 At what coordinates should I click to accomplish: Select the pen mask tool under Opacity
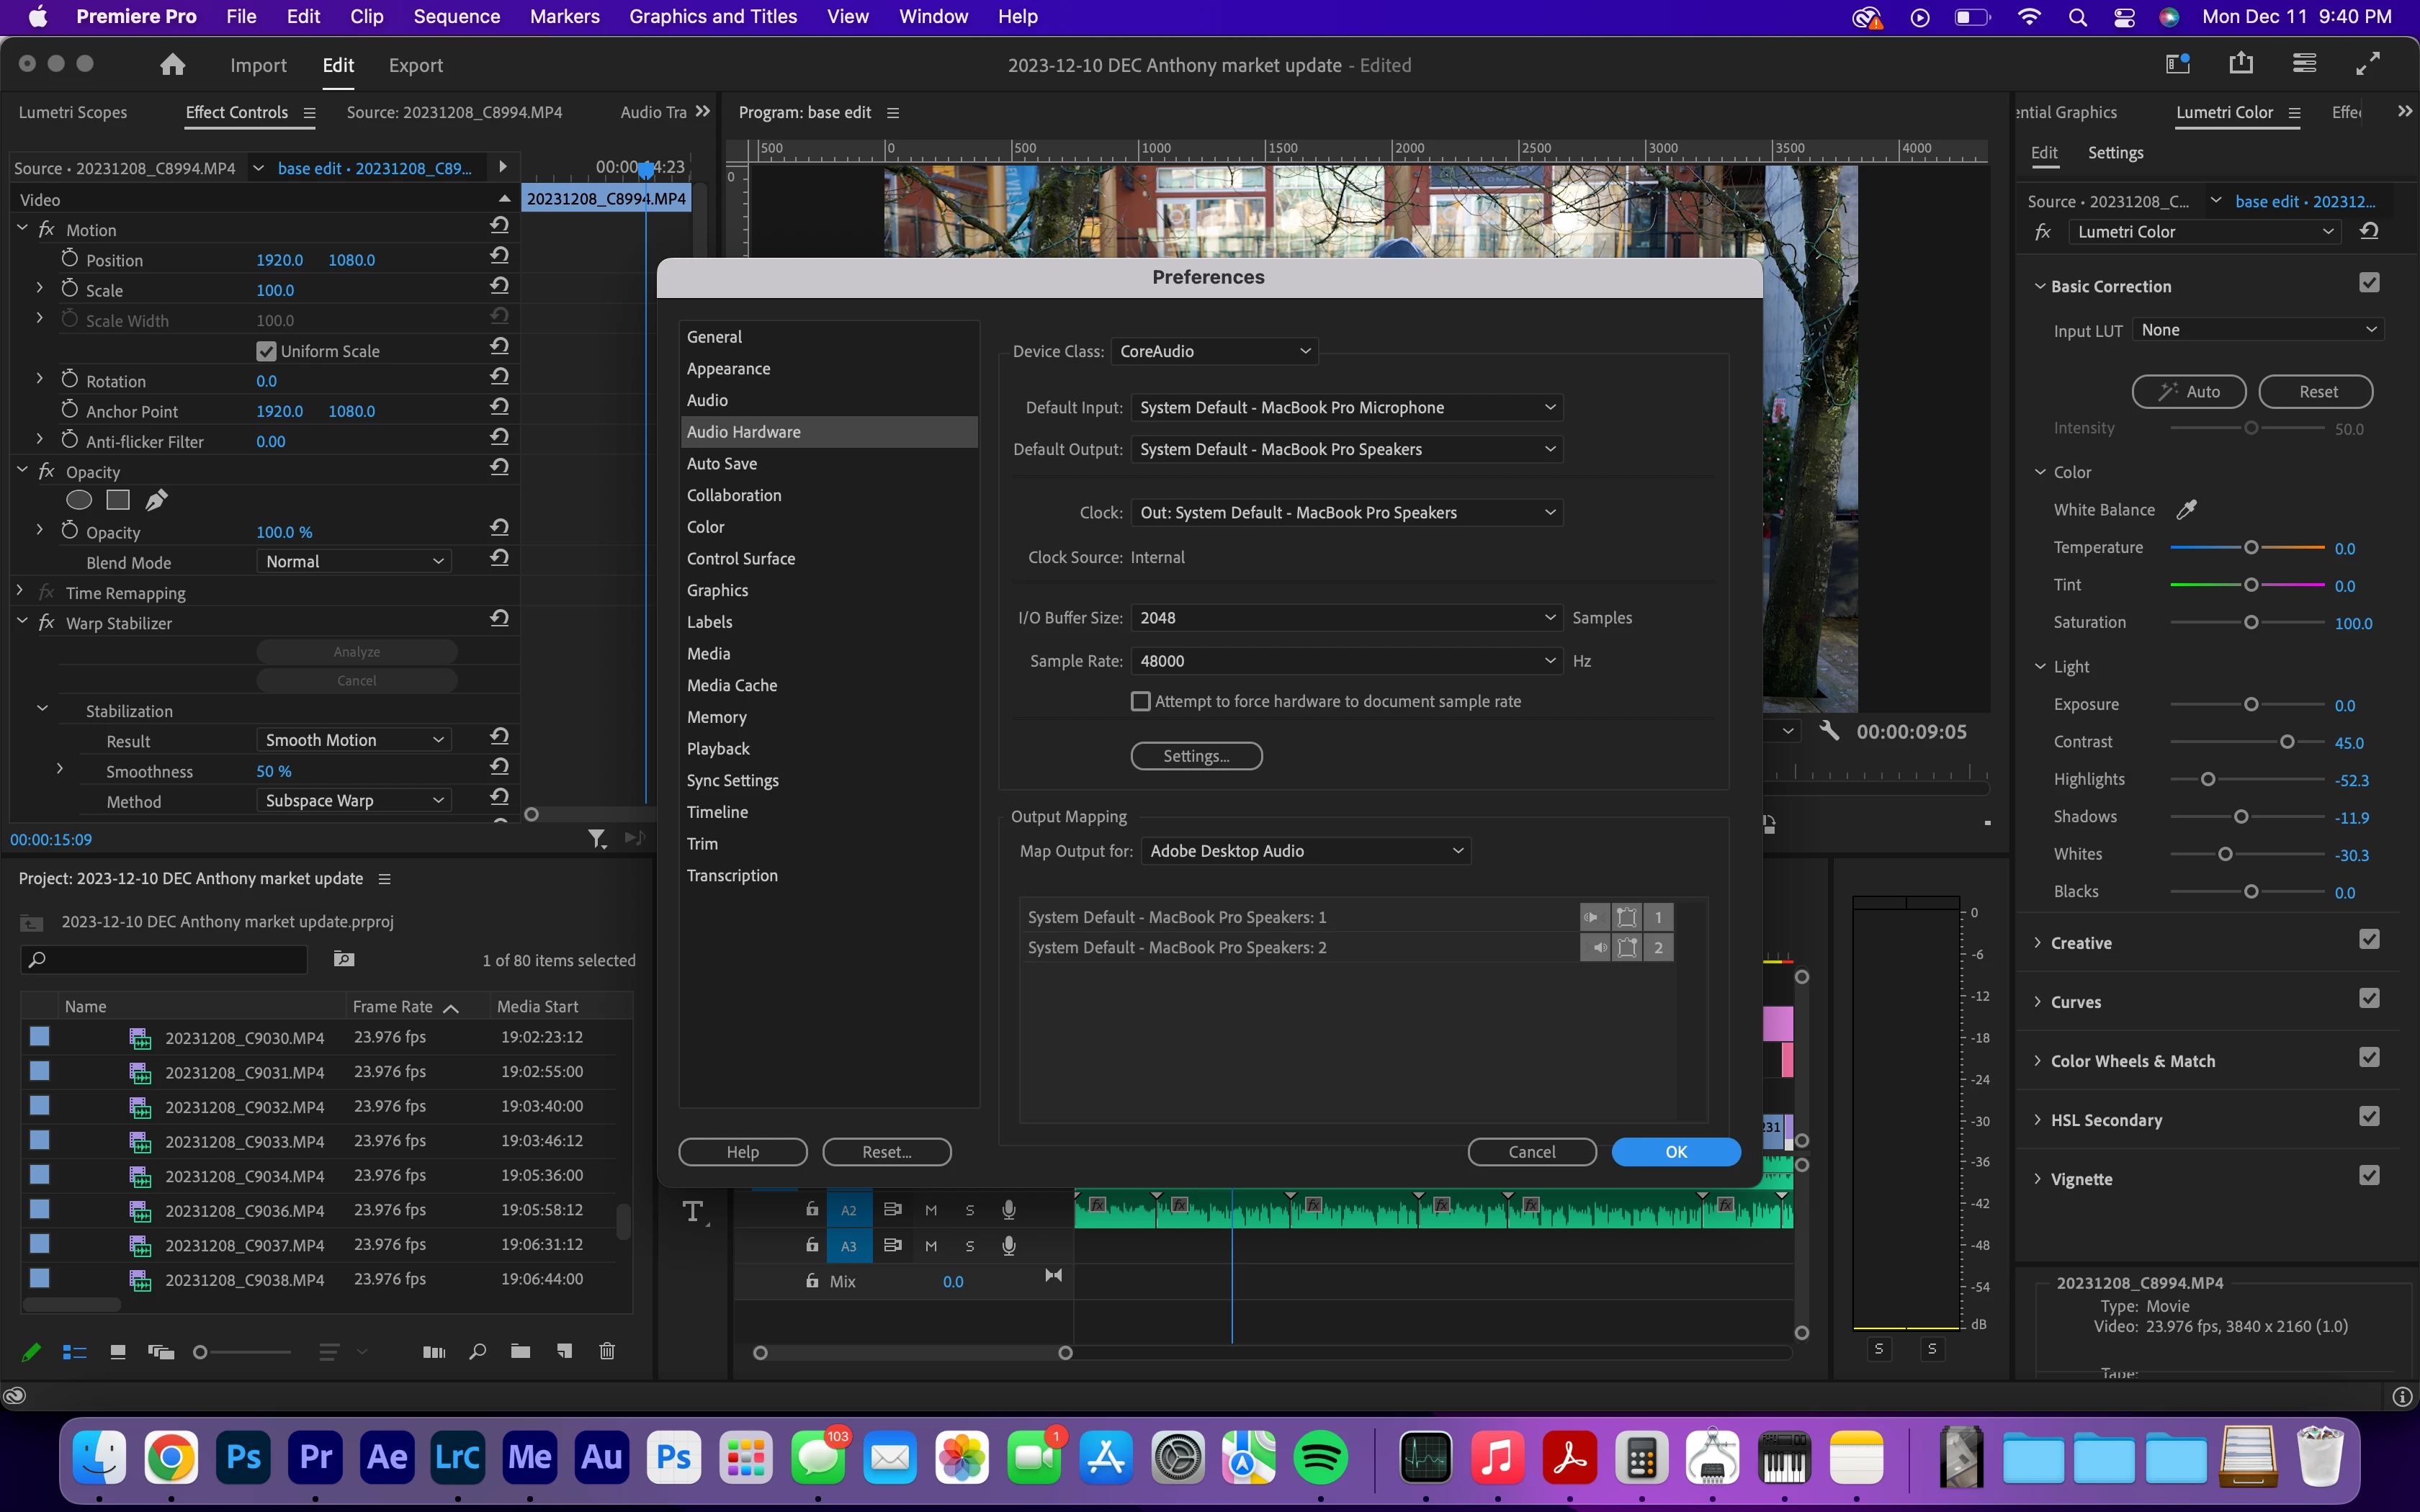157,500
